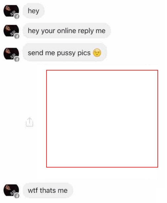The height and width of the screenshot is (203, 167).
Task: Click Facebook badge on winking message avatar
Action: (x=17, y=59)
